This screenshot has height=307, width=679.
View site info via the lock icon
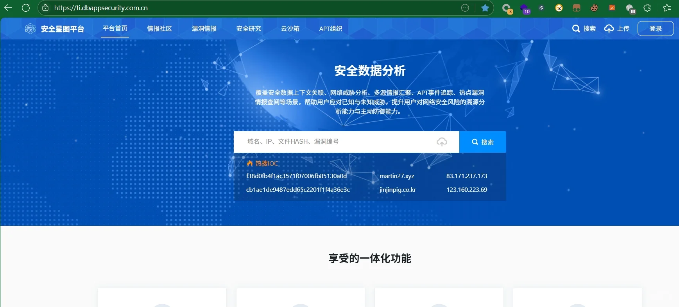pos(45,8)
